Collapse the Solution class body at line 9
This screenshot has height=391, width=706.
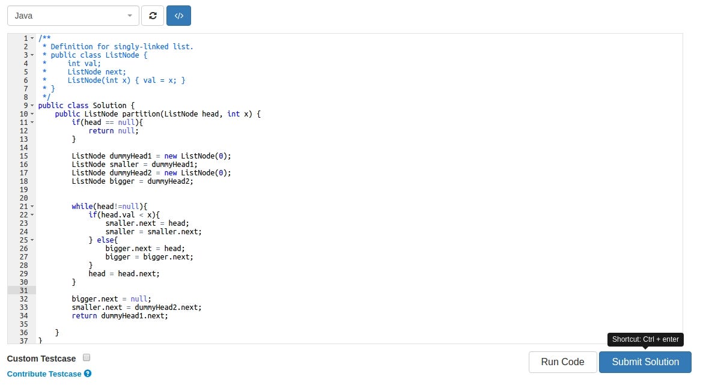(32, 105)
